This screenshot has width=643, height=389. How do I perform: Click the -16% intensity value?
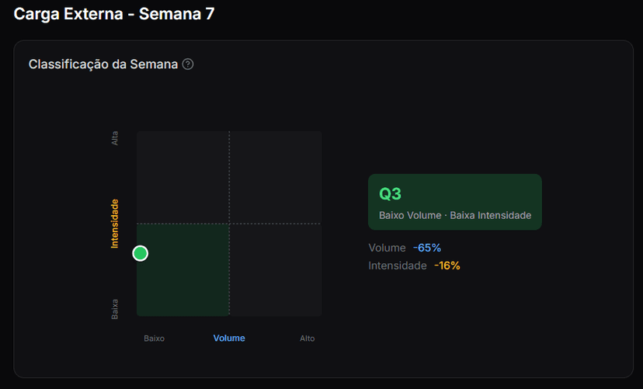point(447,266)
